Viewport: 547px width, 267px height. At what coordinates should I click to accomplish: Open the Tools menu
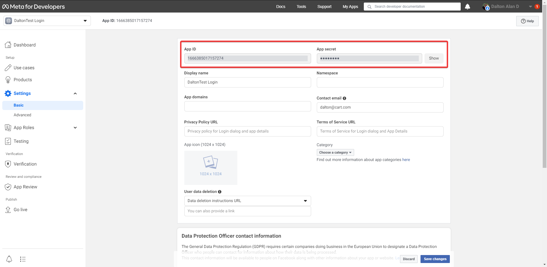(301, 7)
